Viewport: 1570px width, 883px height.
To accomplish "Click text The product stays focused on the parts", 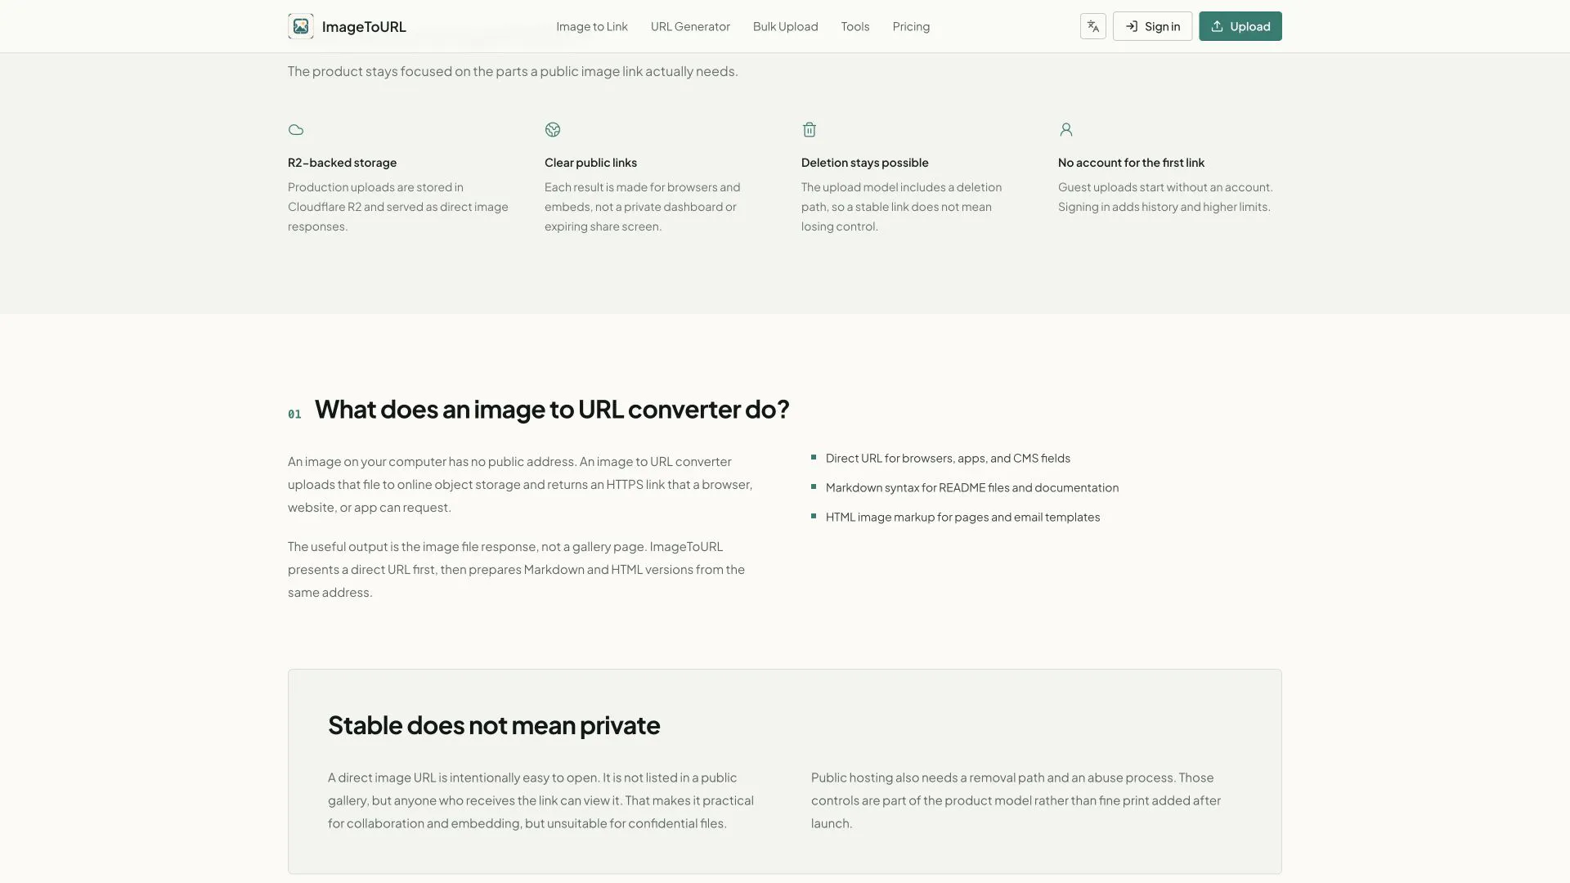I will coord(513,71).
